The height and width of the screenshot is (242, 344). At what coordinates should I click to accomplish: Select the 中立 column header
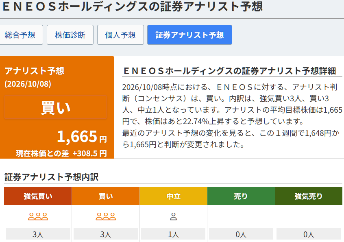pos(173,196)
